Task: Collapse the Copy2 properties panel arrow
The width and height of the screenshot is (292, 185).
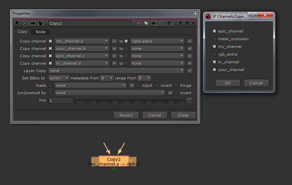Action: tap(17, 23)
